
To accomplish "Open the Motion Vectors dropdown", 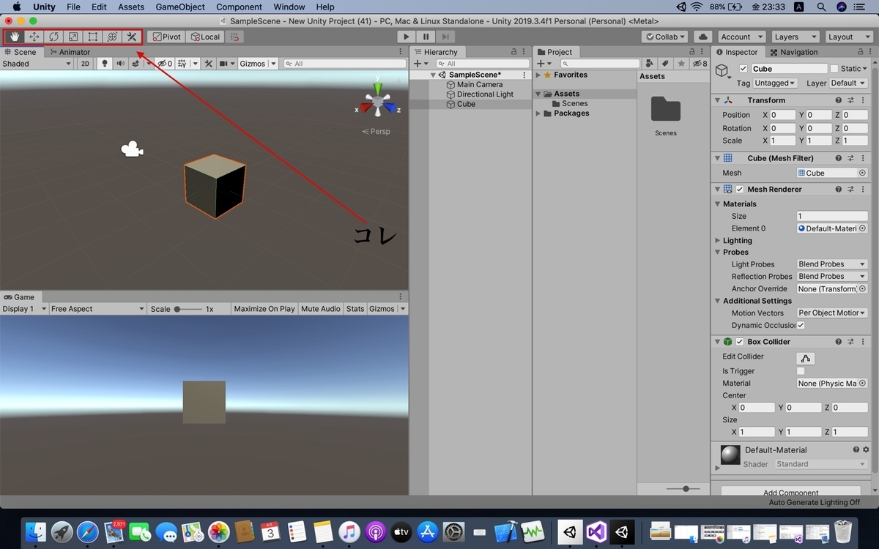I will [x=832, y=313].
